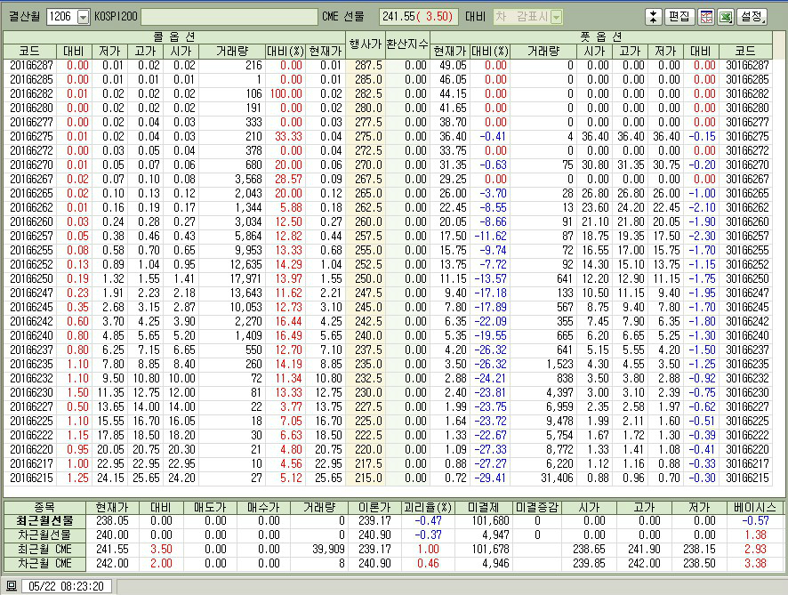Select put option code 30166215

pyautogui.click(x=746, y=478)
